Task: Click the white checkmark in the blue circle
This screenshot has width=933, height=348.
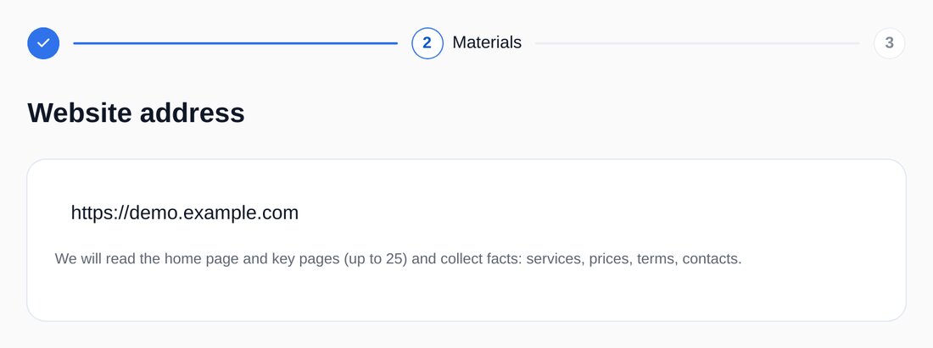Action: [x=43, y=43]
